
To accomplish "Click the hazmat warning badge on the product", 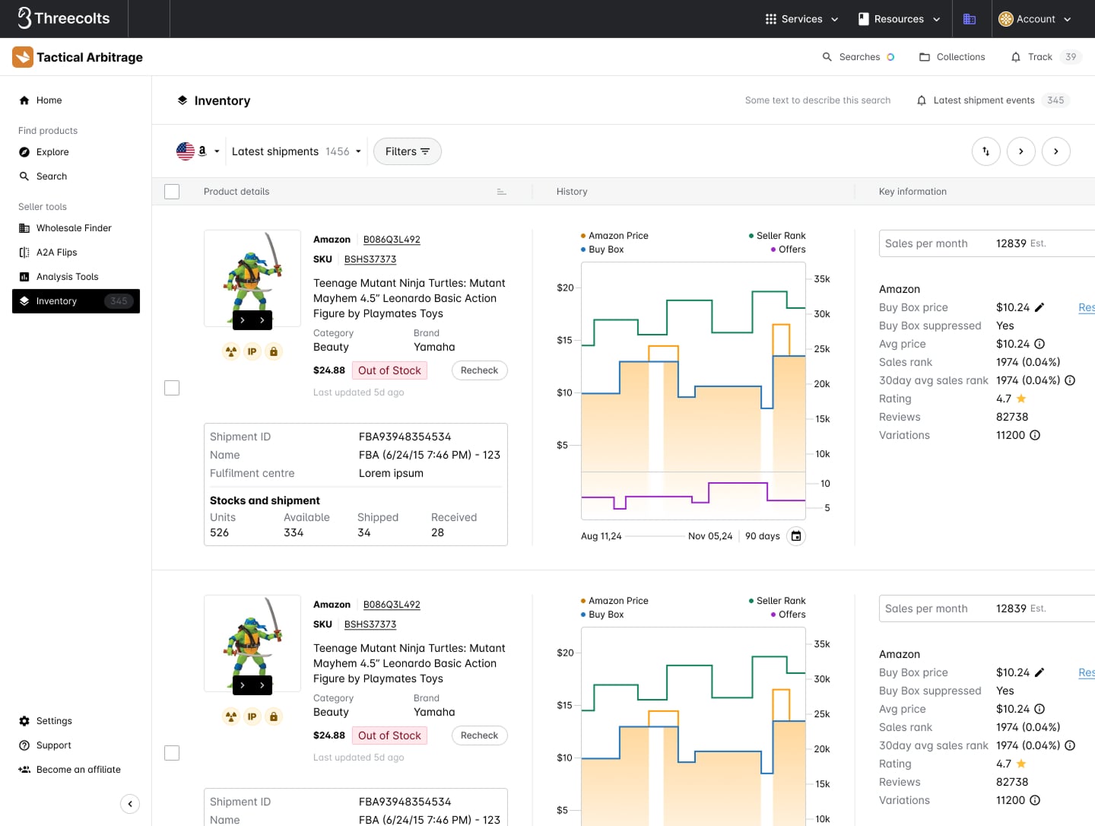I will click(230, 351).
